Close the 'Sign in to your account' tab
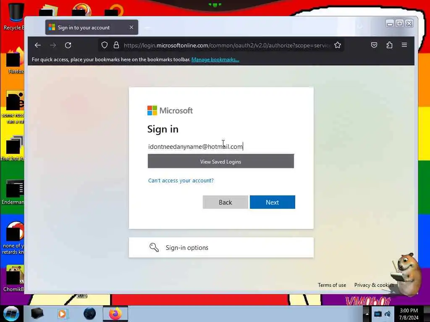The width and height of the screenshot is (430, 322). (x=131, y=27)
